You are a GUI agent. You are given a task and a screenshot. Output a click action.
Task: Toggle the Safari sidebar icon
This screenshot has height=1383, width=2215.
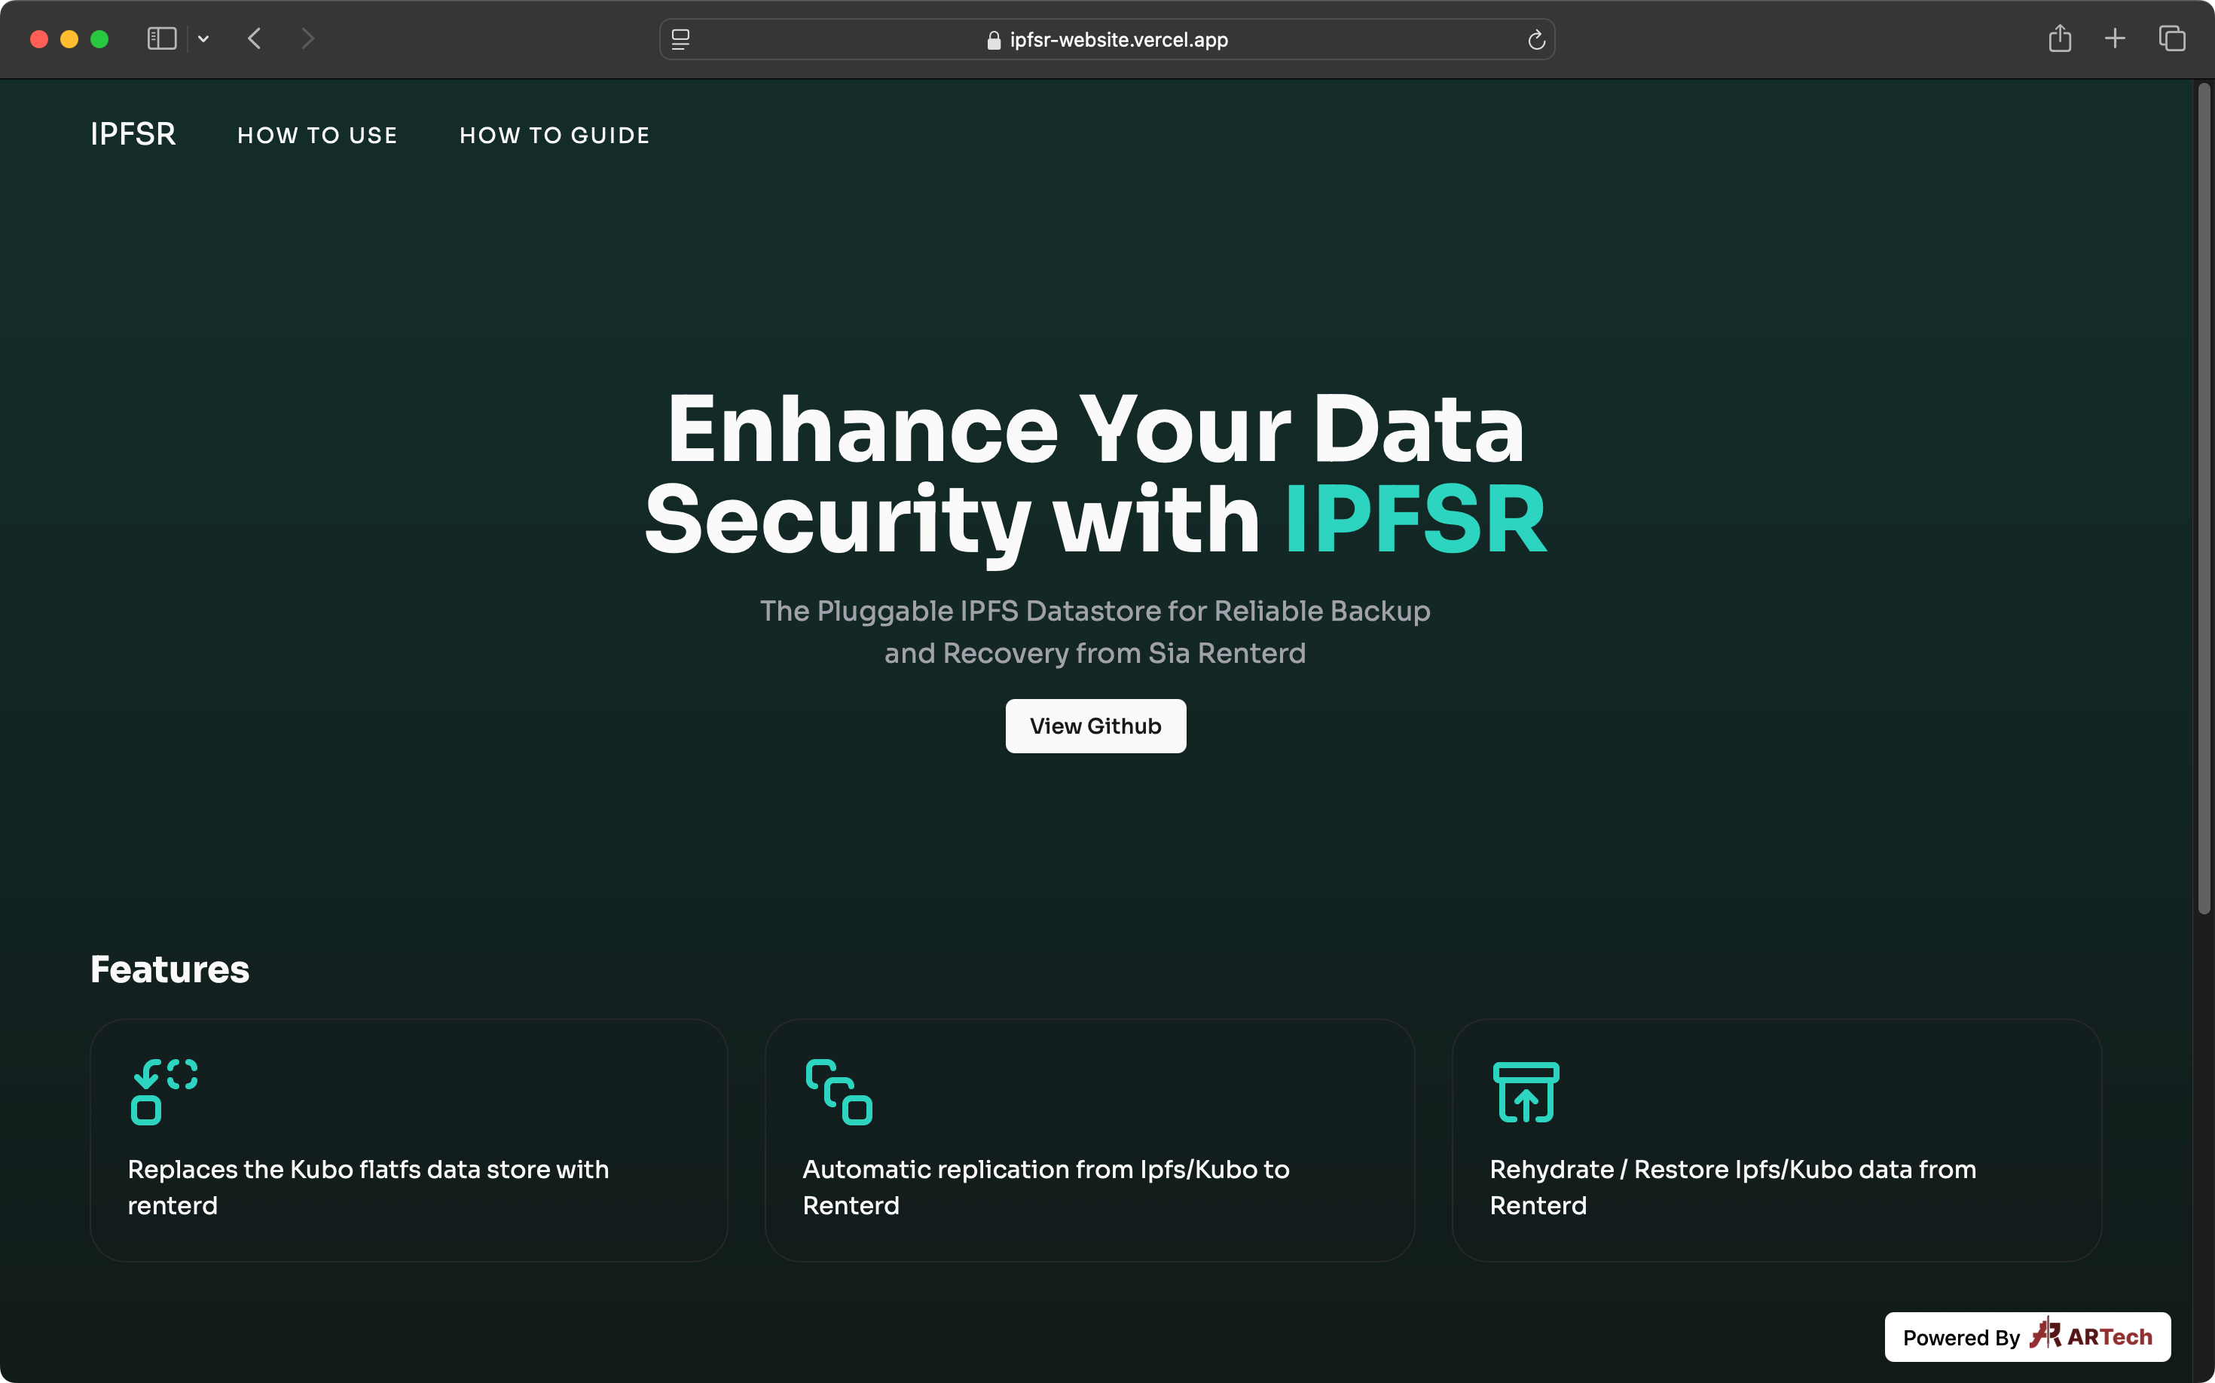[x=162, y=38]
